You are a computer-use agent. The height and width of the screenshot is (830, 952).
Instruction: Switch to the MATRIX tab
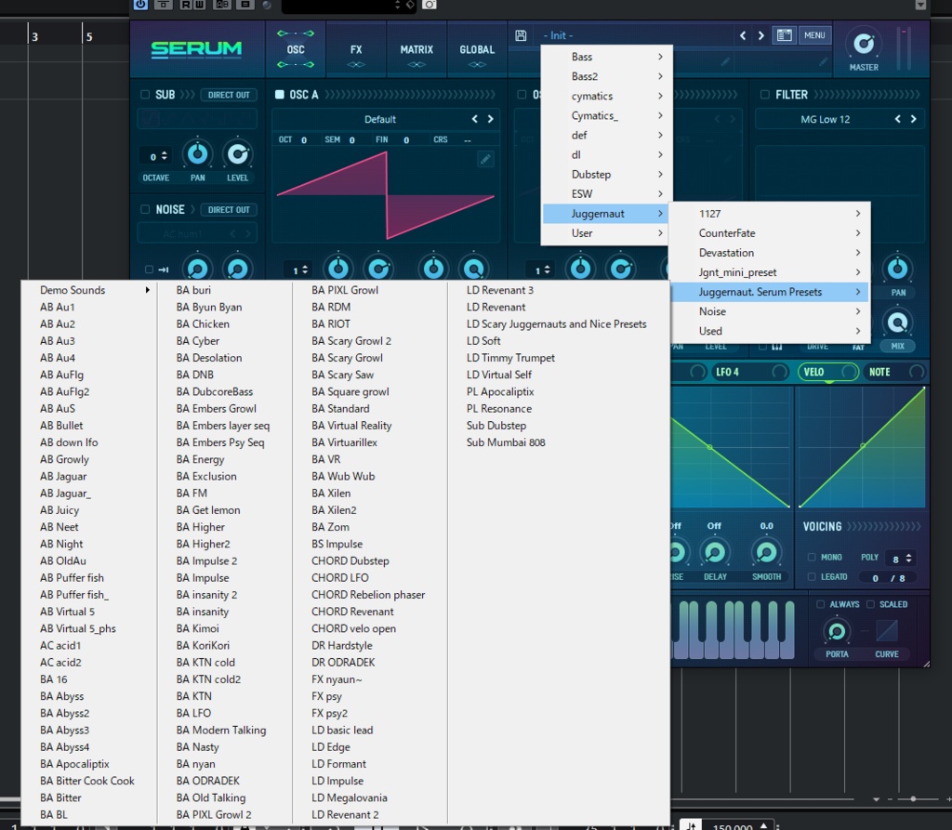coord(416,49)
